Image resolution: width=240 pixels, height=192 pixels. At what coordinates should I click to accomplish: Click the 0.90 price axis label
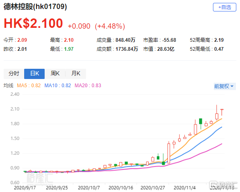pyautogui.click(x=15, y=168)
